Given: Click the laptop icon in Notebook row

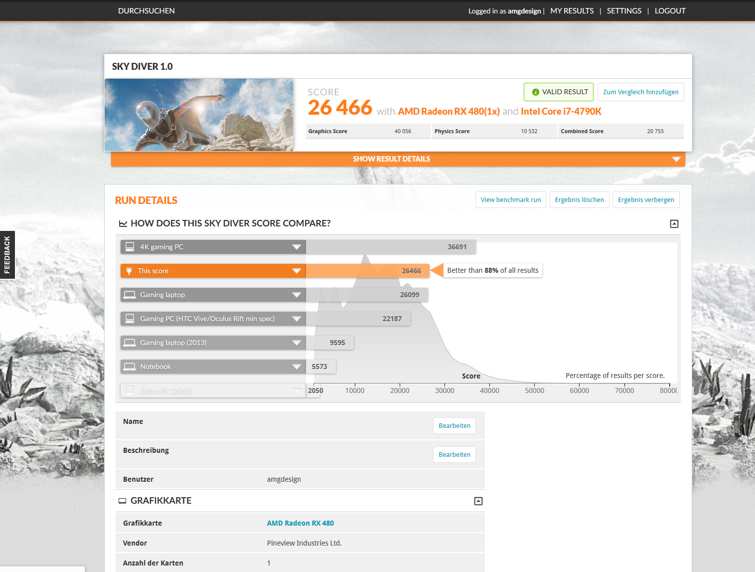Looking at the screenshot, I should coord(130,367).
